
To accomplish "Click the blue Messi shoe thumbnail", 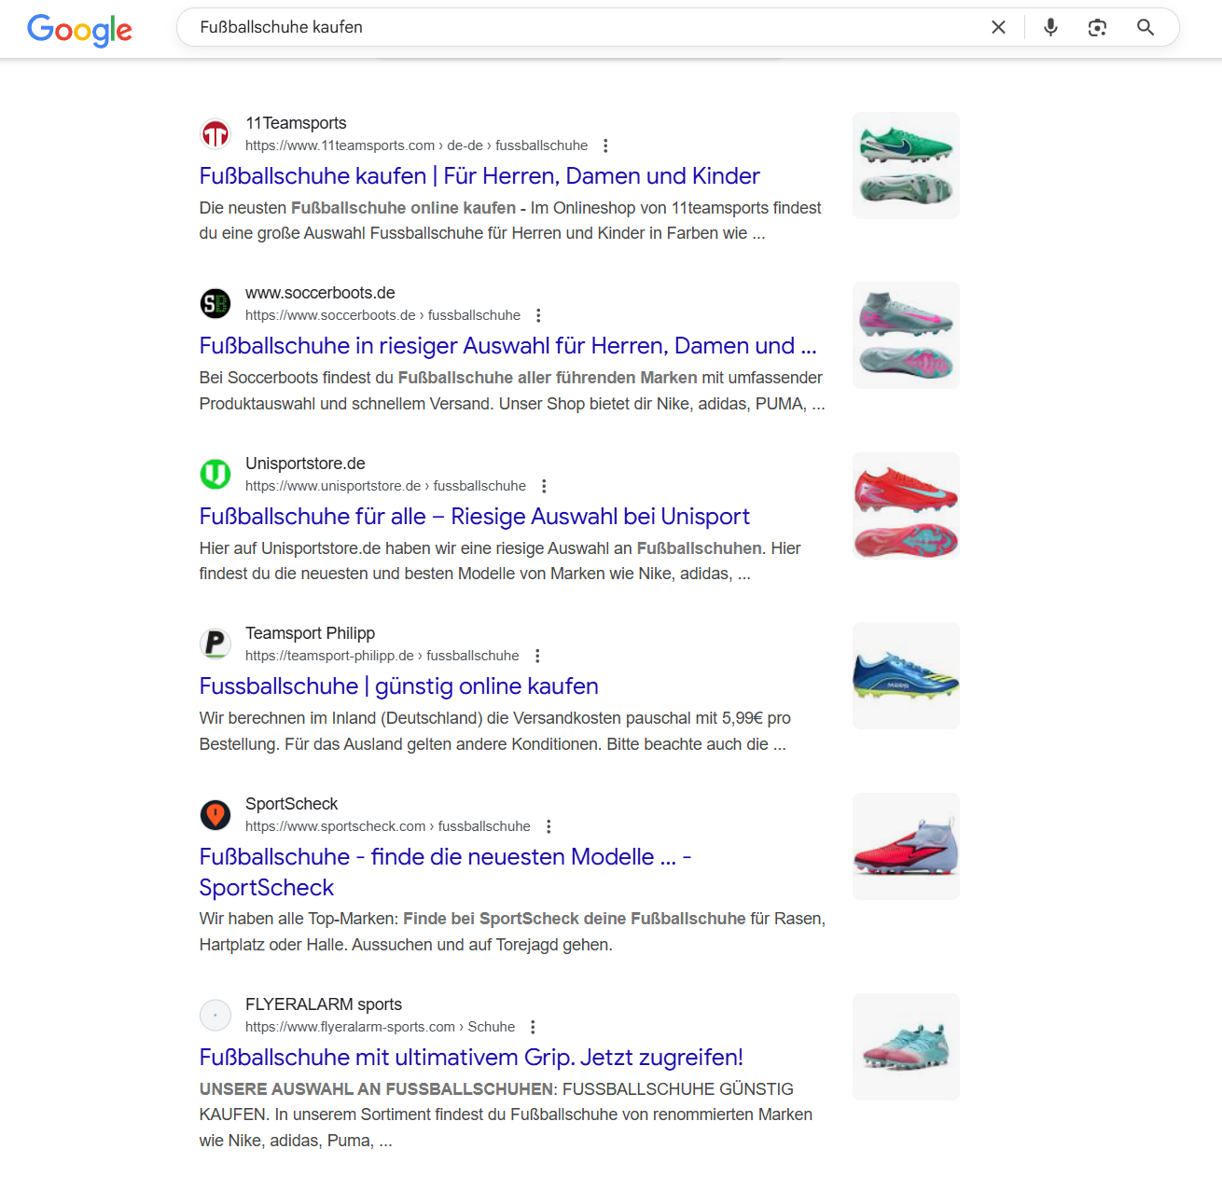I will (906, 676).
